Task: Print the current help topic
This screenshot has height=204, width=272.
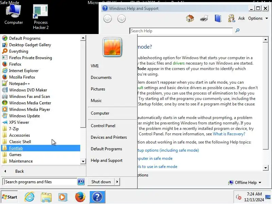Action: pyautogui.click(x=204, y=18)
